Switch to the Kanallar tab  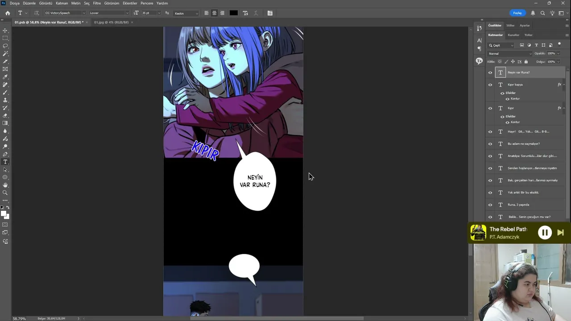pyautogui.click(x=513, y=35)
